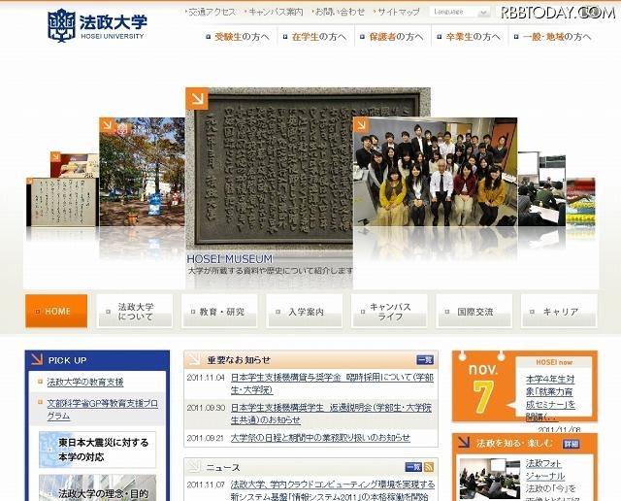Go to the HOME tab
This screenshot has width=621, height=501.
pyautogui.click(x=56, y=311)
